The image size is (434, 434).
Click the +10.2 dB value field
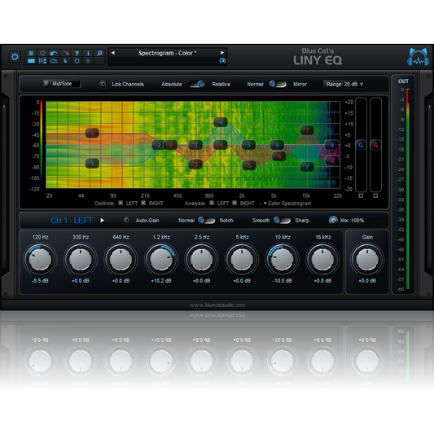pos(161,281)
